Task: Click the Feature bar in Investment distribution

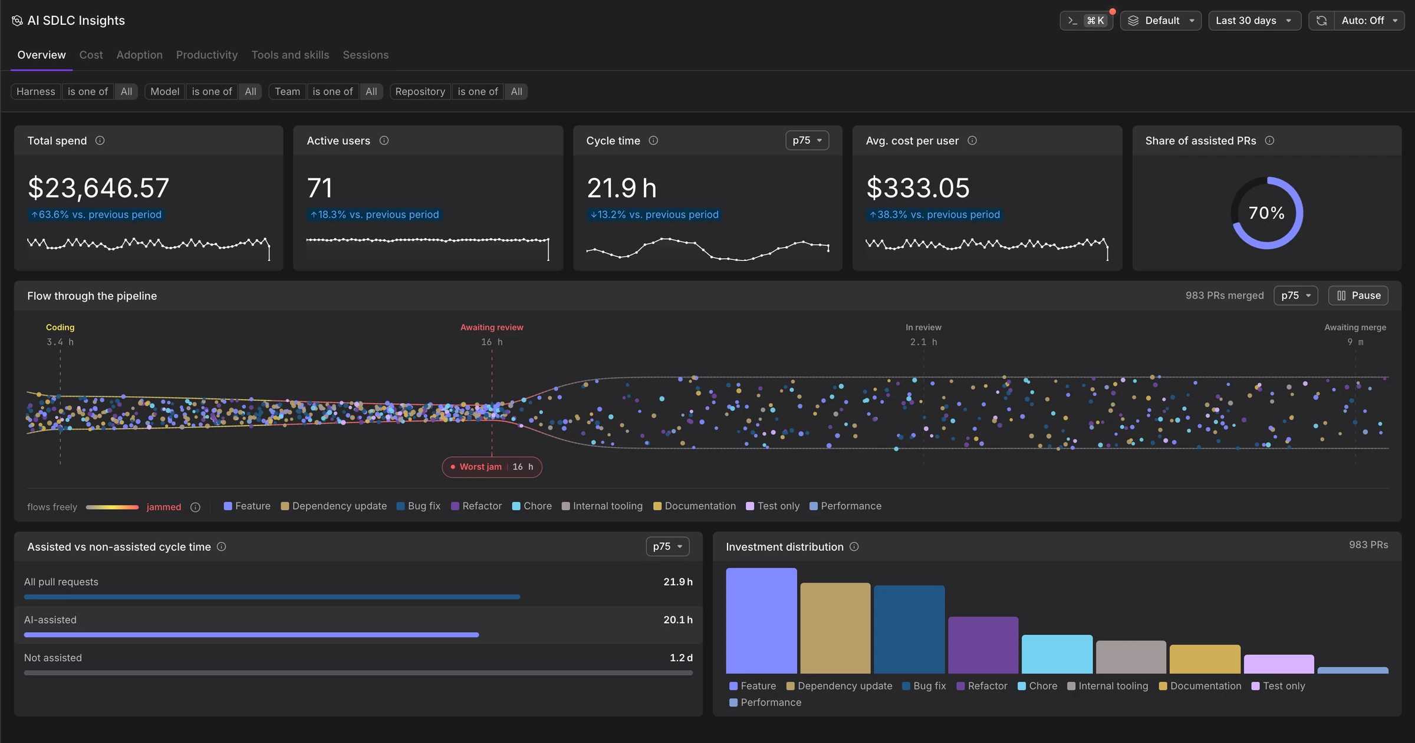Action: [761, 620]
